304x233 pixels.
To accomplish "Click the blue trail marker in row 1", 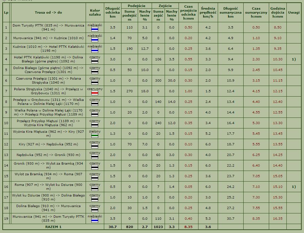I will click(x=95, y=29).
